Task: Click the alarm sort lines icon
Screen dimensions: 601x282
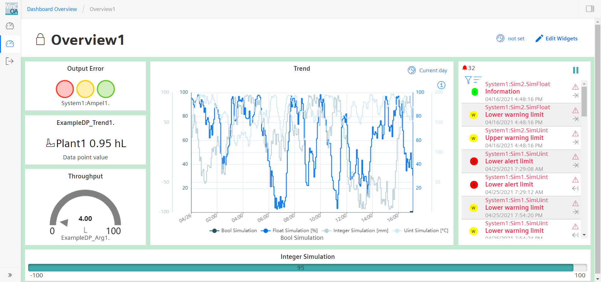Action: (x=477, y=80)
